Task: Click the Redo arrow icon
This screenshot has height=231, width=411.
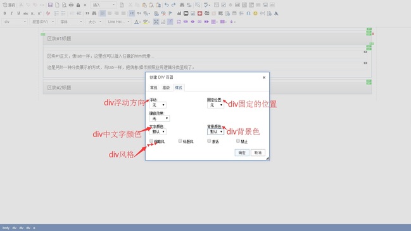Action: click(x=174, y=5)
